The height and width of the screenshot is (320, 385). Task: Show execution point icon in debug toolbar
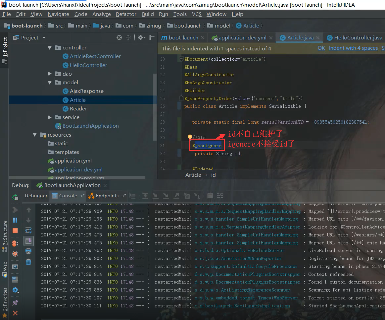[133, 196]
